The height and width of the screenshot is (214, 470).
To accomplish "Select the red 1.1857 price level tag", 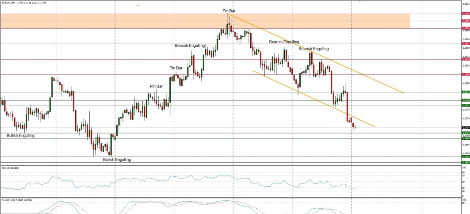I will [x=465, y=44].
